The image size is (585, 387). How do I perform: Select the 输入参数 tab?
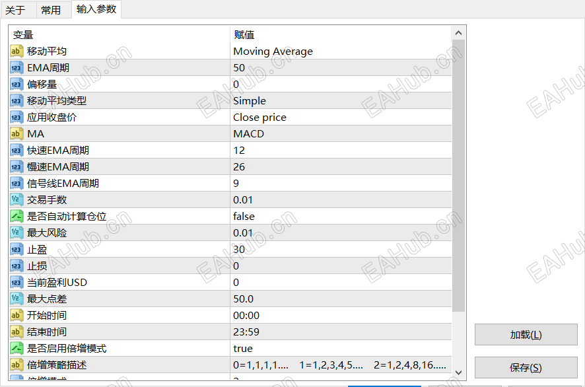pos(96,9)
